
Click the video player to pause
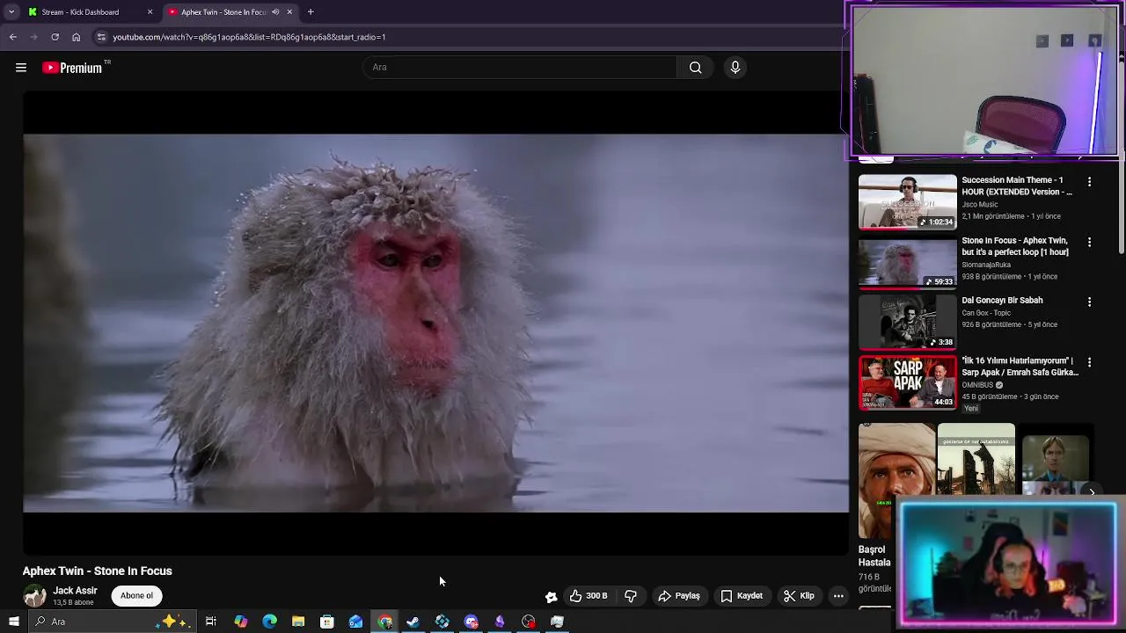[435, 323]
